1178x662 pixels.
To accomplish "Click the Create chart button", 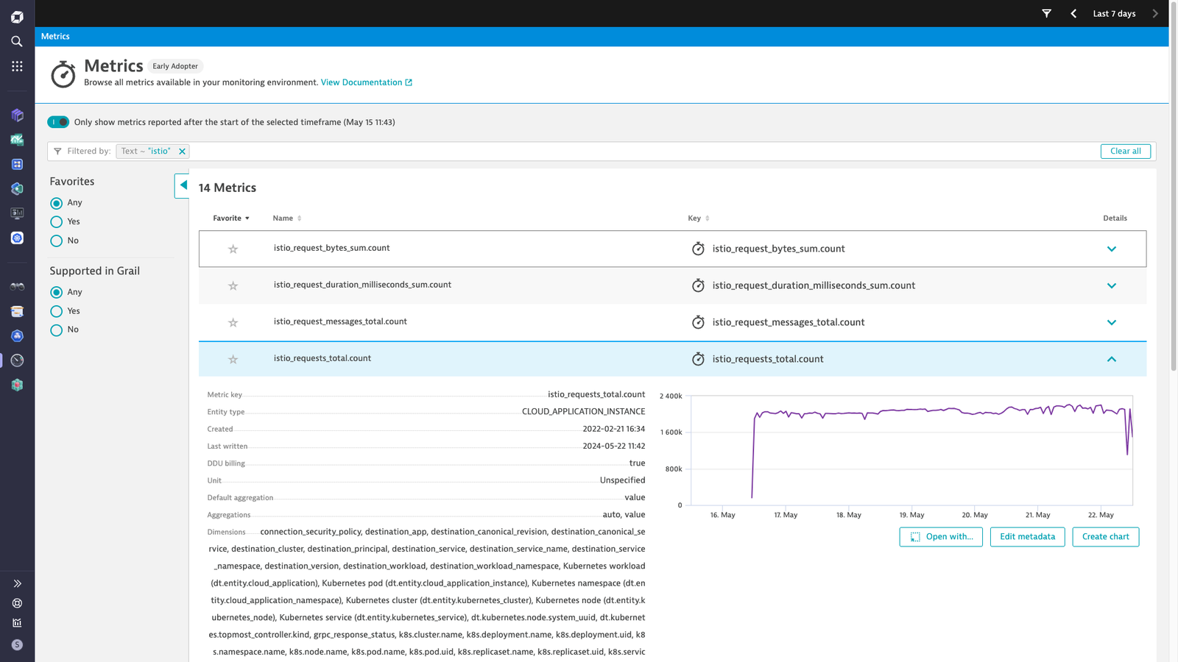I will coord(1105,537).
